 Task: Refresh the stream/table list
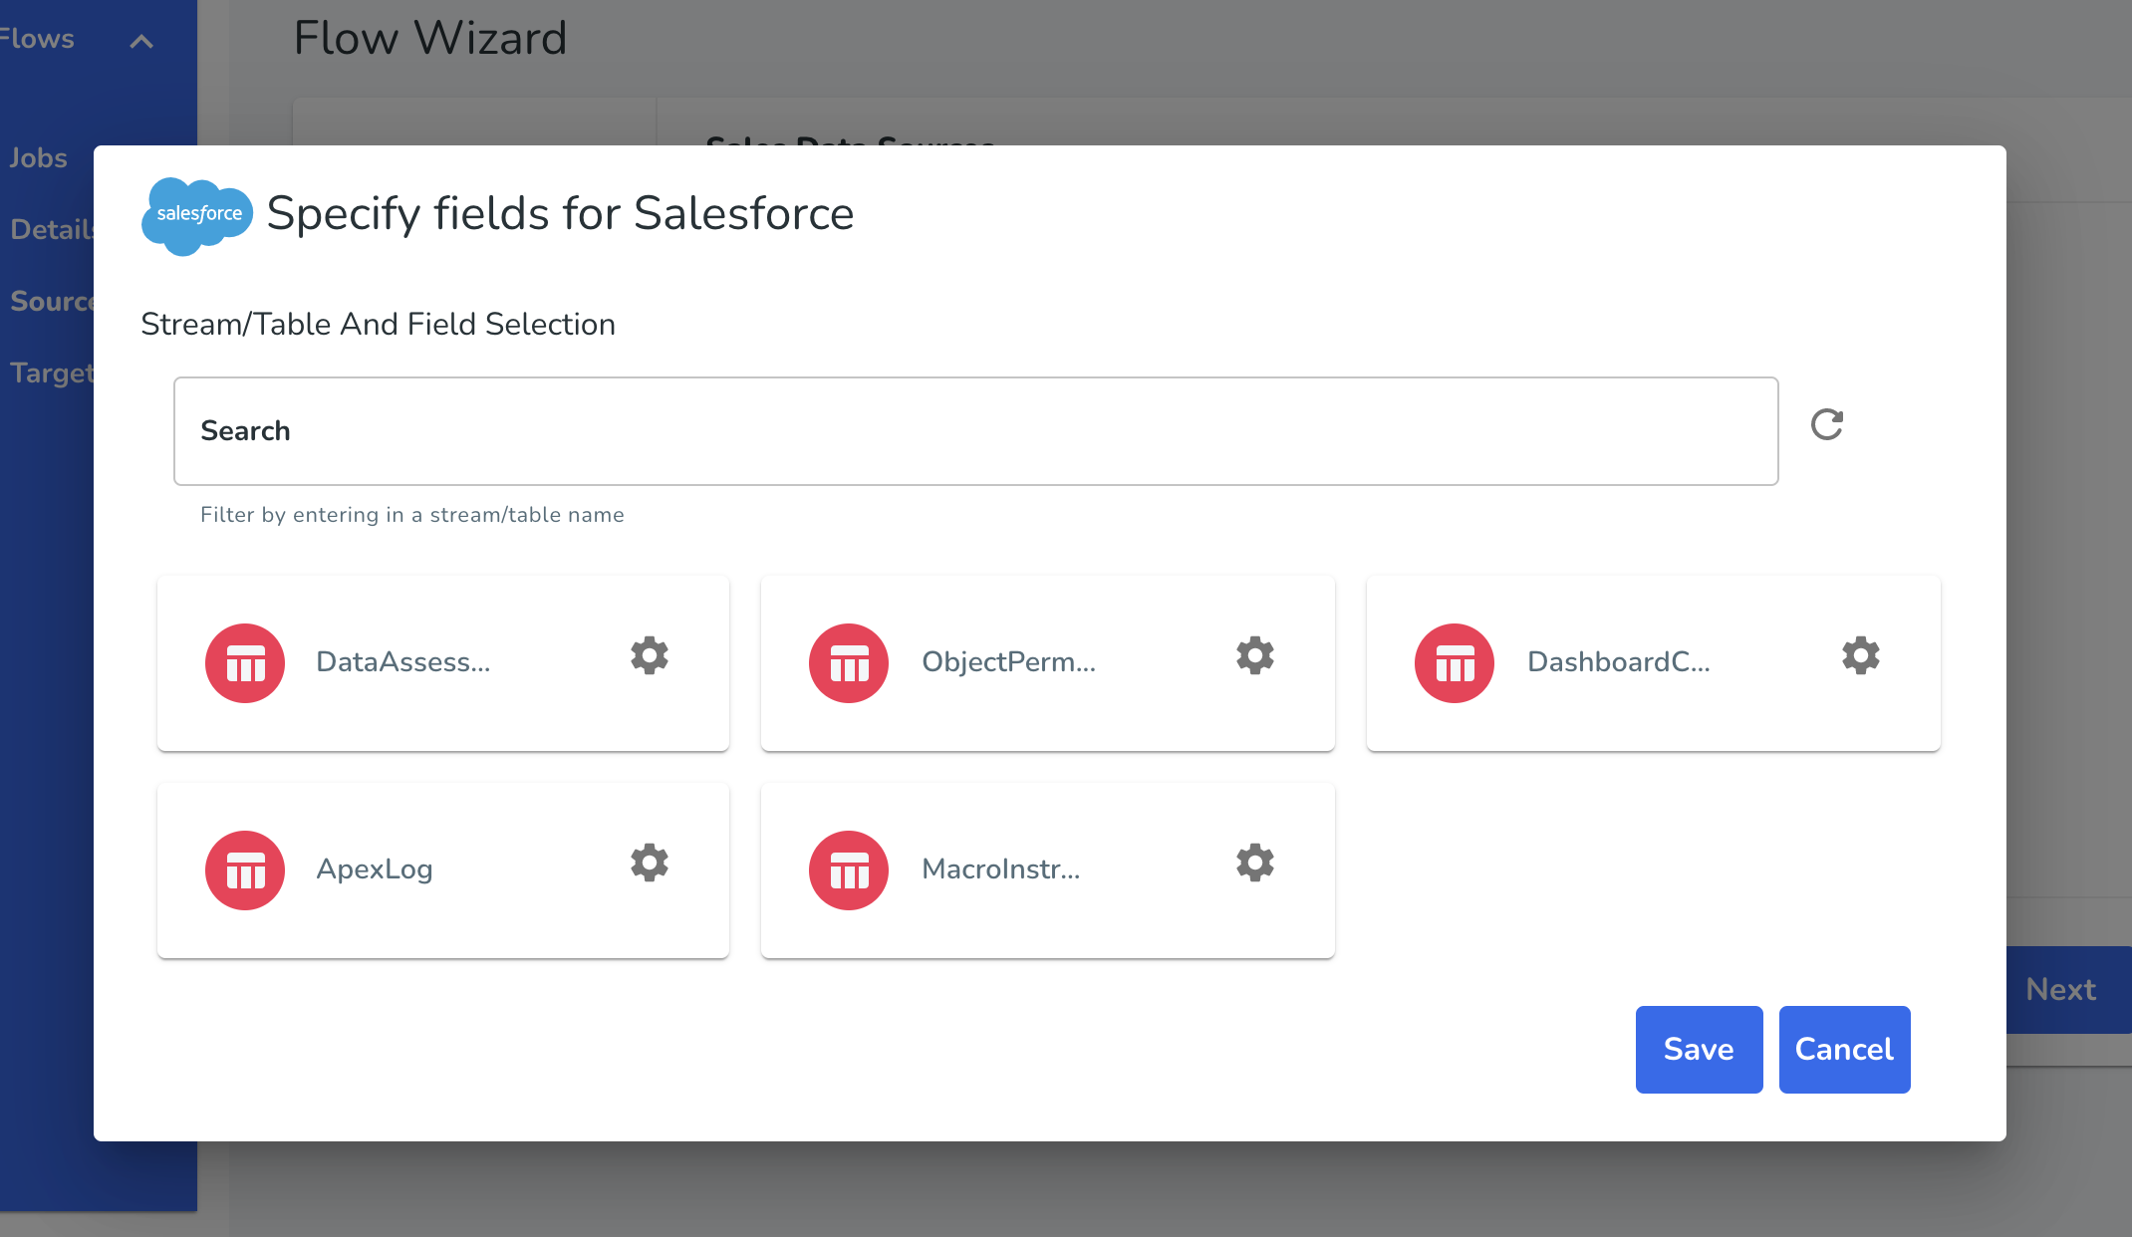pyautogui.click(x=1827, y=425)
